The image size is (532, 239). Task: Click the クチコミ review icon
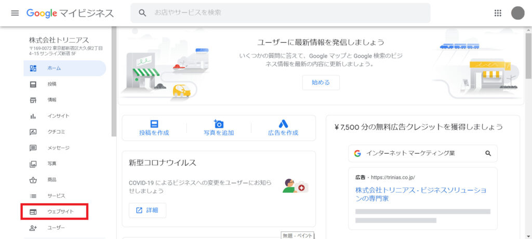(33, 132)
